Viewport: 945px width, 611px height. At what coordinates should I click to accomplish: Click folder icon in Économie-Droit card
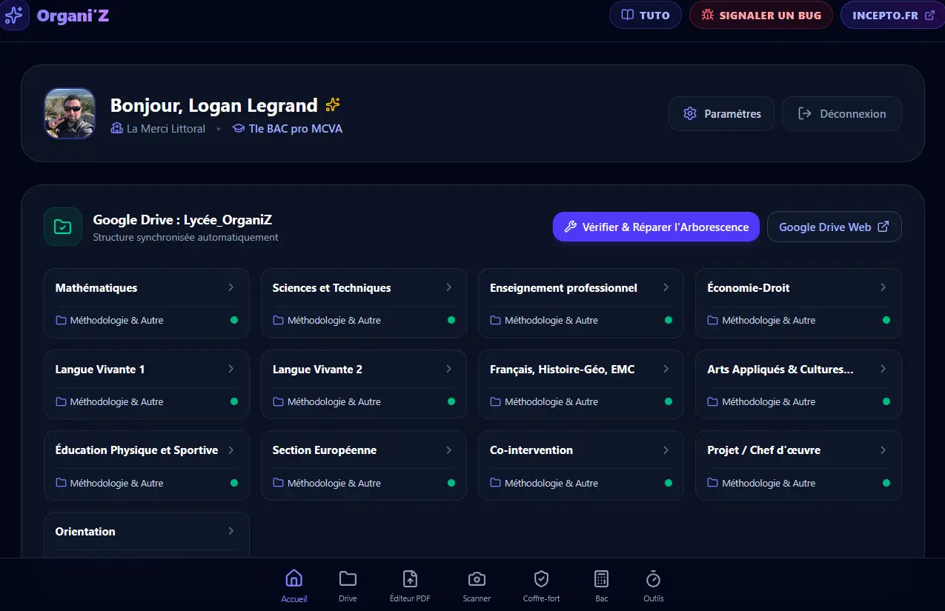(713, 321)
